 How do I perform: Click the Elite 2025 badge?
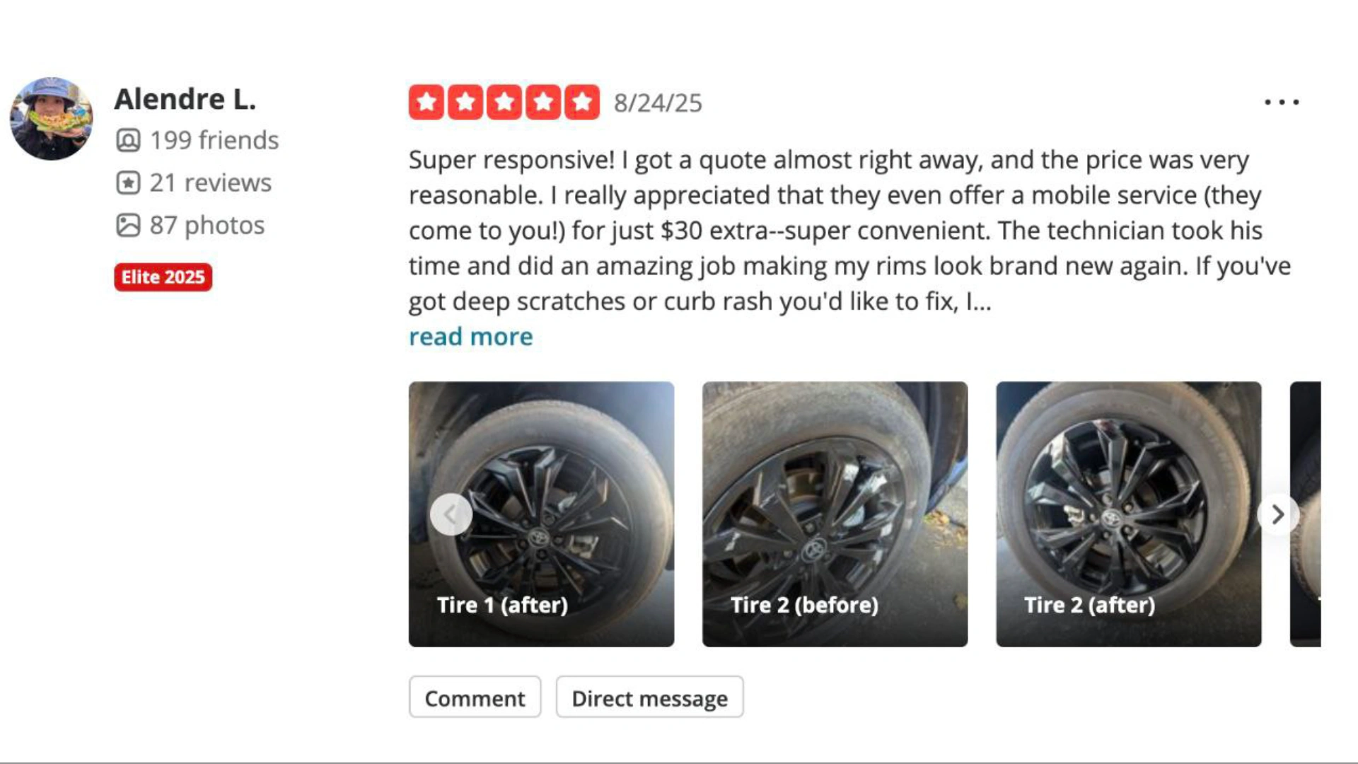pos(163,277)
